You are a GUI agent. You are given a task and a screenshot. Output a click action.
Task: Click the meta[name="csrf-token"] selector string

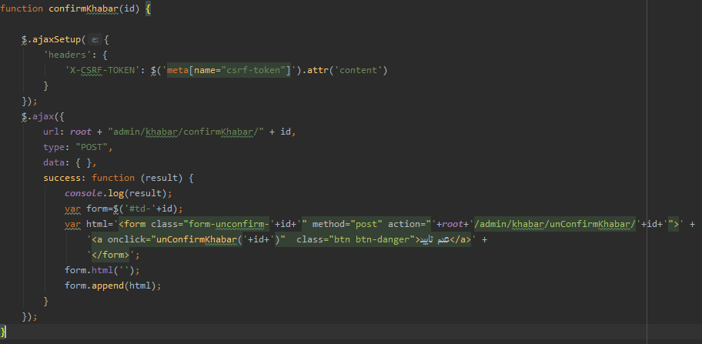(229, 70)
